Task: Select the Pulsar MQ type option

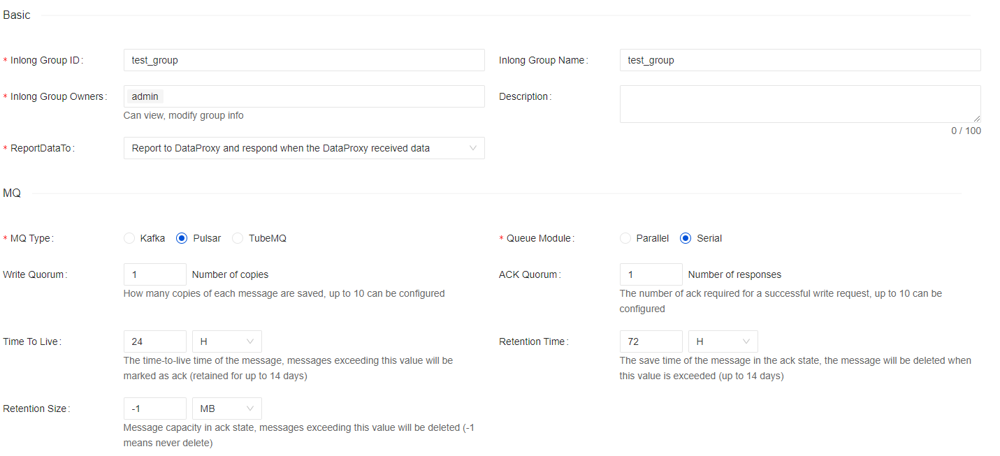Action: pyautogui.click(x=182, y=238)
